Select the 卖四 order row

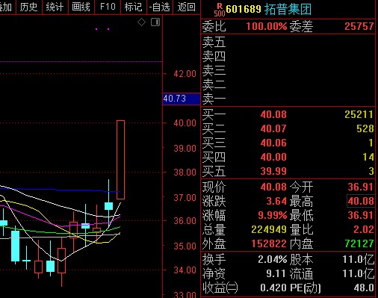pos(288,56)
